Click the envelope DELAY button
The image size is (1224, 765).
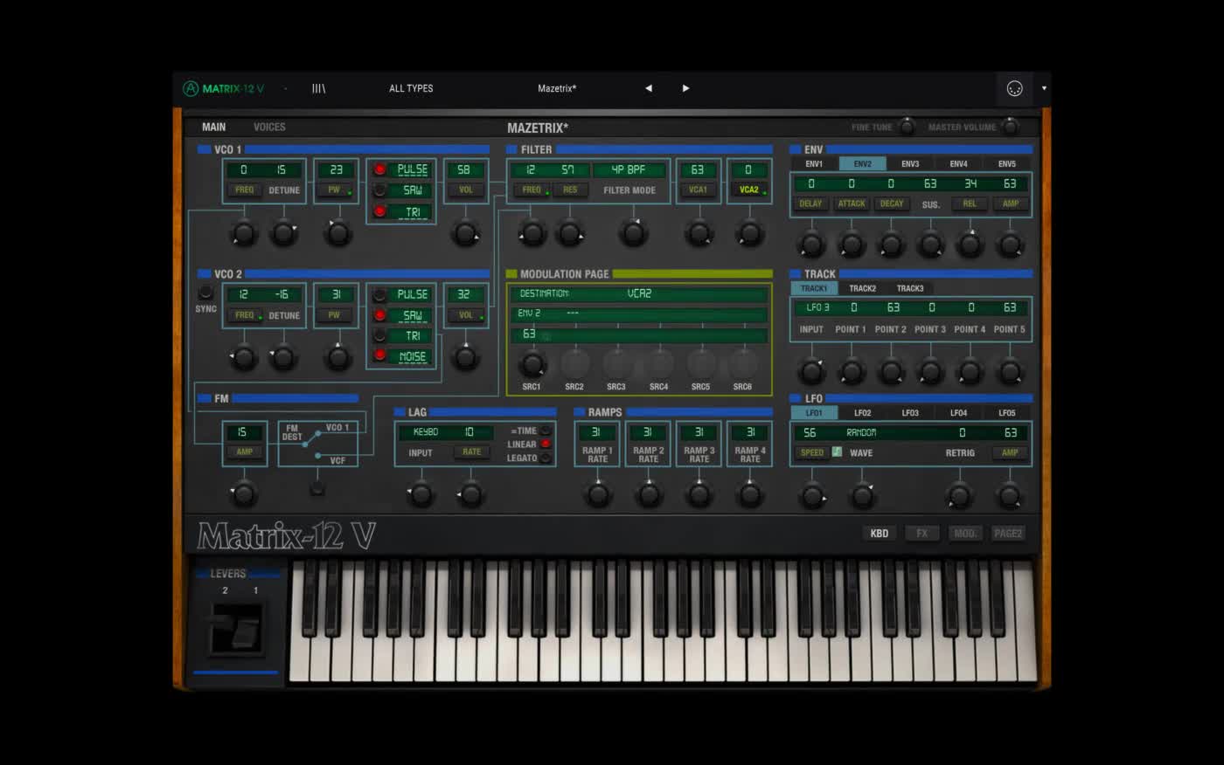pyautogui.click(x=810, y=203)
